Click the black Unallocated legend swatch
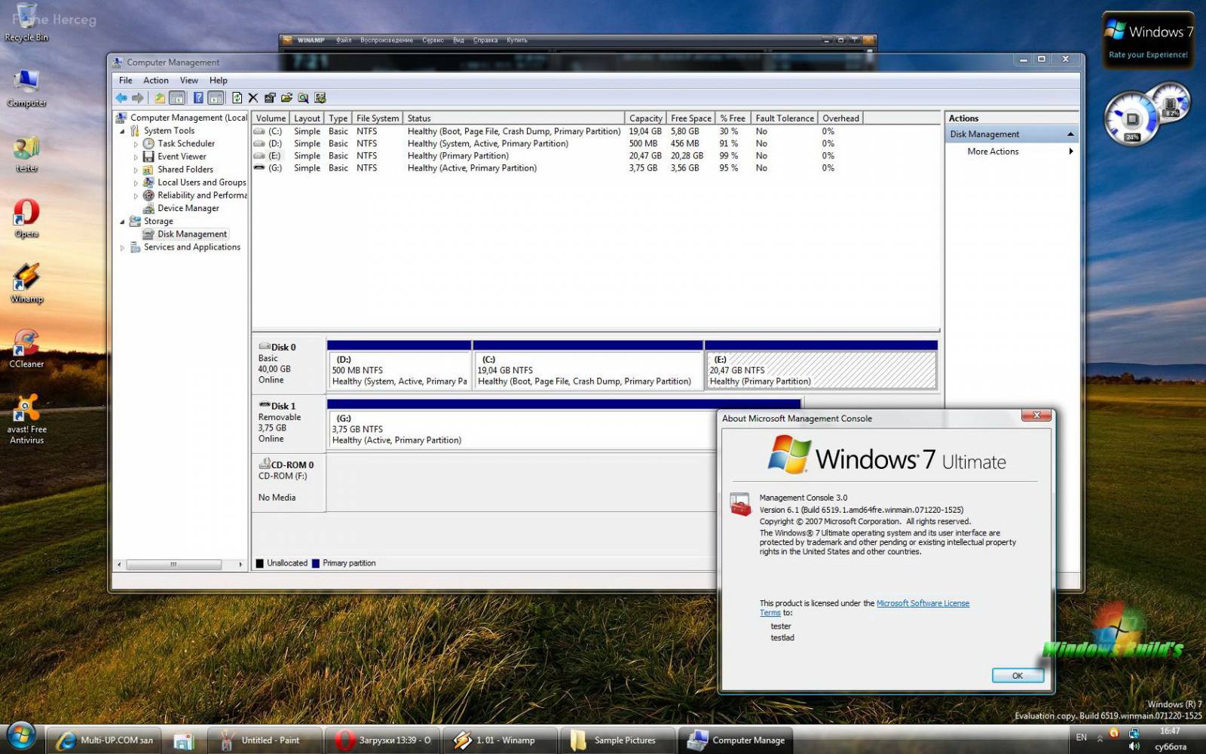The height and width of the screenshot is (754, 1206). point(260,563)
